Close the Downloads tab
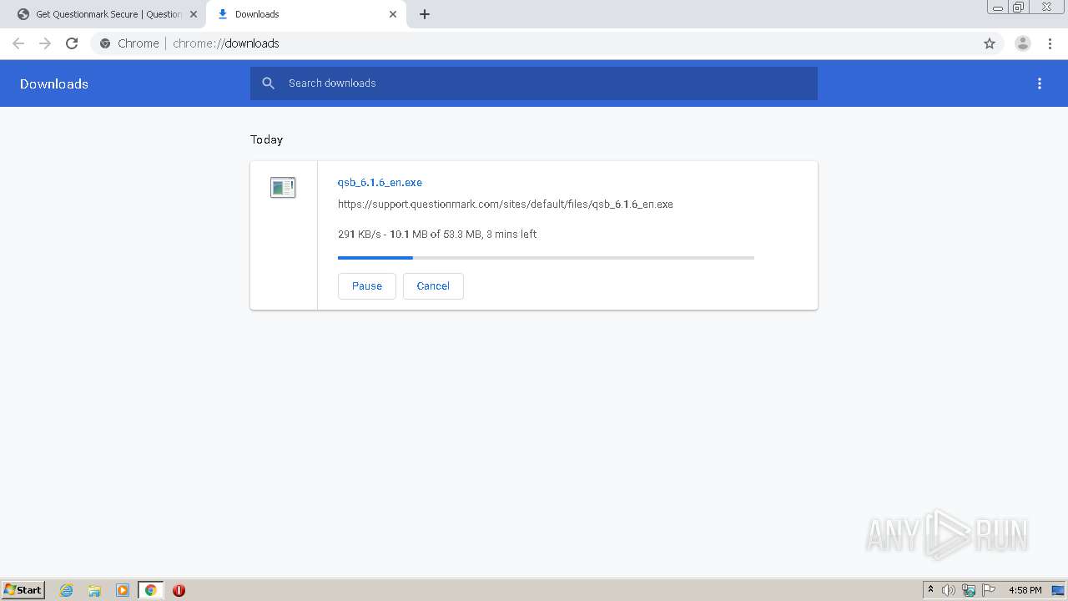Screen dimensions: 1068x601 click(393, 14)
